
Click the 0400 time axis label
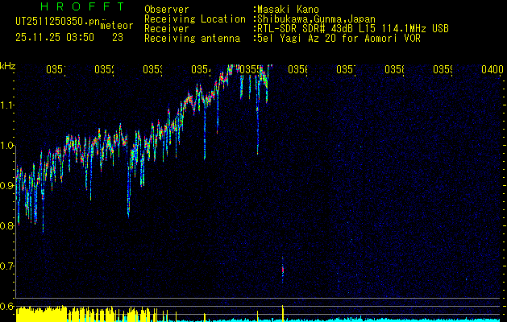click(492, 69)
